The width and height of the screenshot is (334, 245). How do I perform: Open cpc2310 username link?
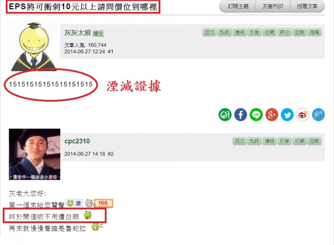coord(77,141)
